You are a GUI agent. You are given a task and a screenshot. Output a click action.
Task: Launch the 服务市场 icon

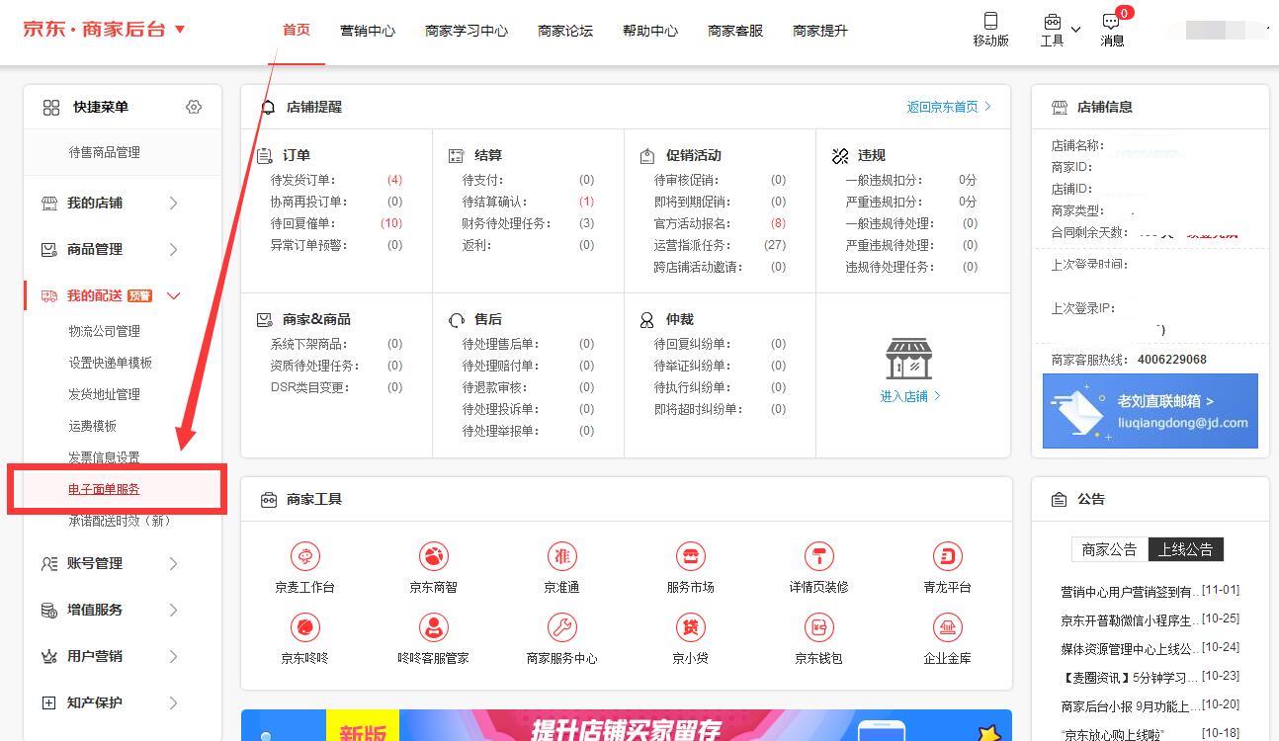click(690, 556)
